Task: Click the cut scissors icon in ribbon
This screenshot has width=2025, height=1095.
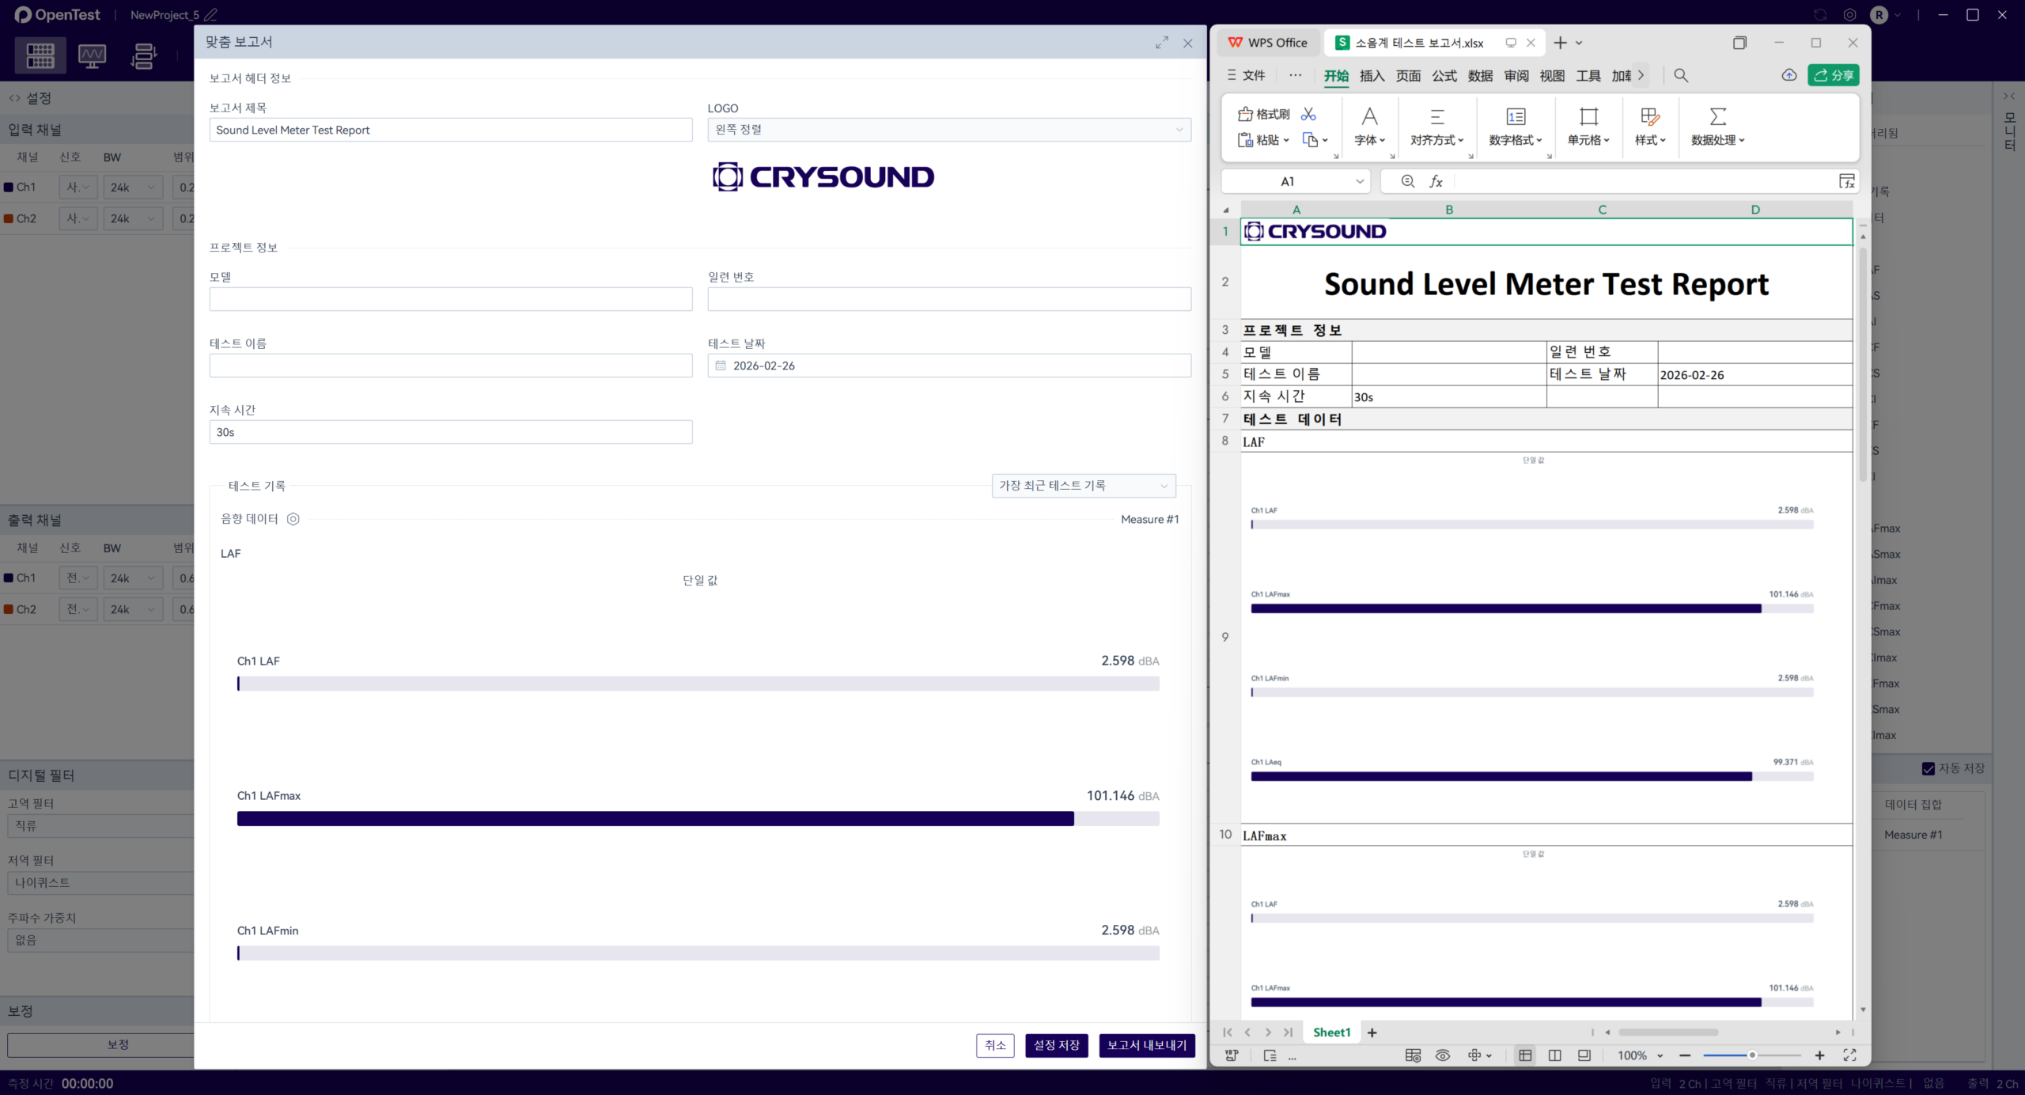Action: tap(1308, 114)
